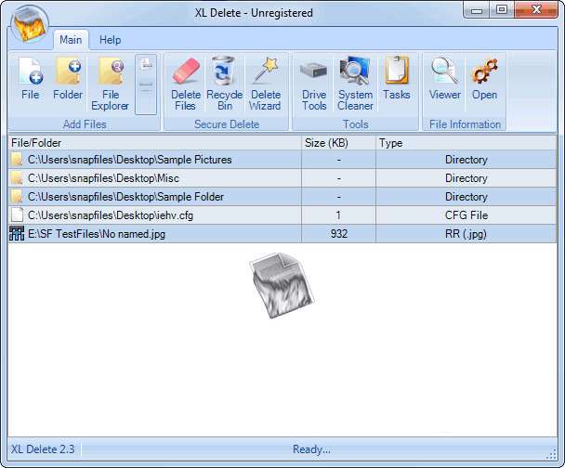Click the Delete Files eraser icon
565x468 pixels.
click(x=186, y=82)
